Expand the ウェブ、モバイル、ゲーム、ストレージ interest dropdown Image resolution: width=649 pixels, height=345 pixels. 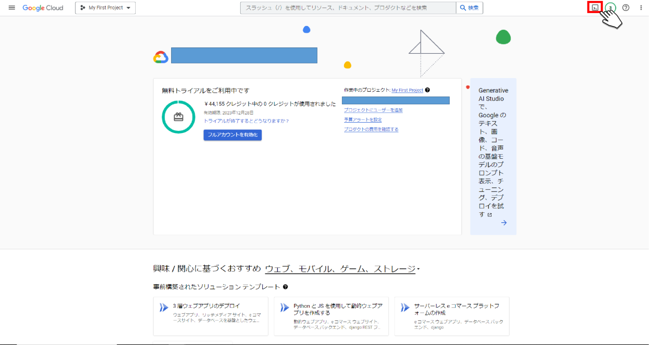tap(342, 269)
